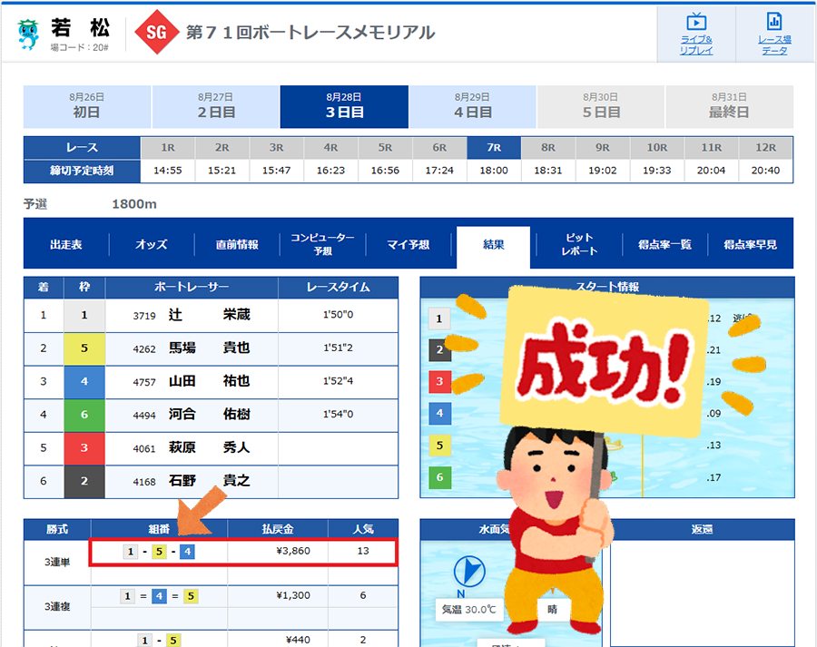Click race time 1'50"0
The width and height of the screenshot is (817, 647).
pos(339,315)
